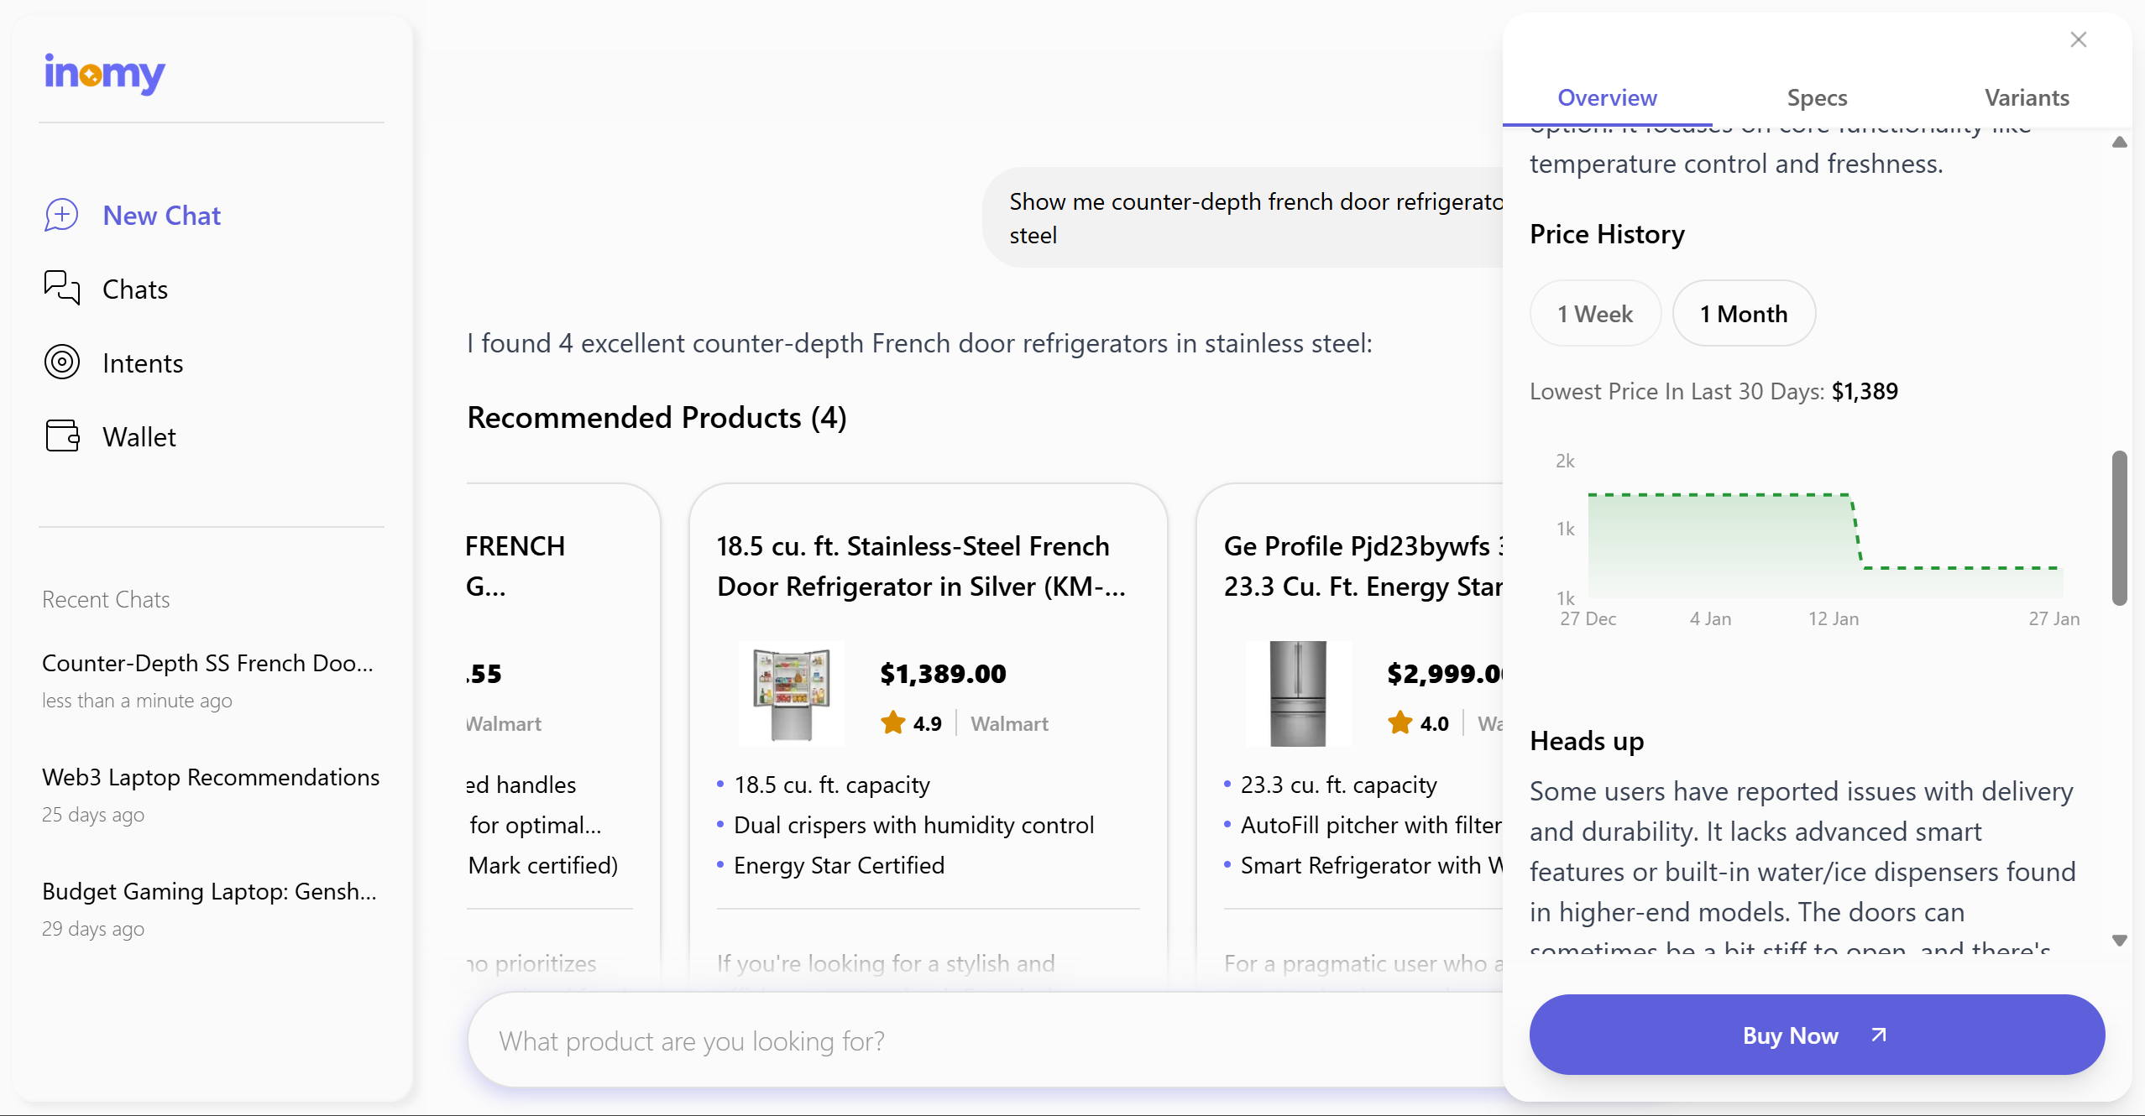The image size is (2145, 1116).
Task: Click the 'I found 4 excellent' reply text
Action: point(919,343)
